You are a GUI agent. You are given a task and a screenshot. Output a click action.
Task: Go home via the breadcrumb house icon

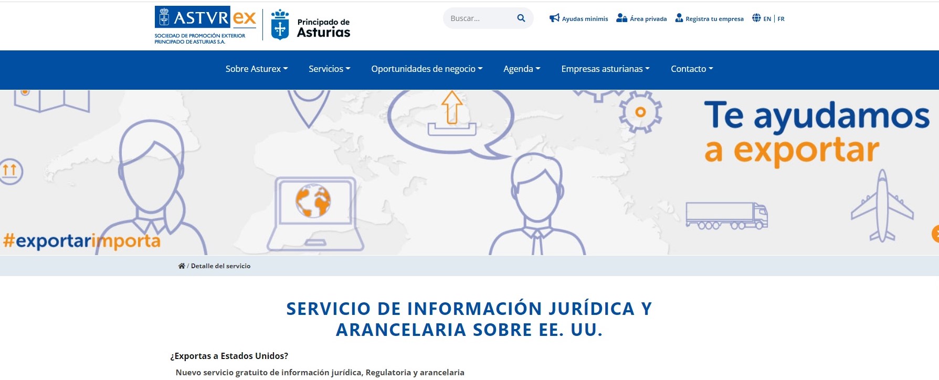coord(182,266)
